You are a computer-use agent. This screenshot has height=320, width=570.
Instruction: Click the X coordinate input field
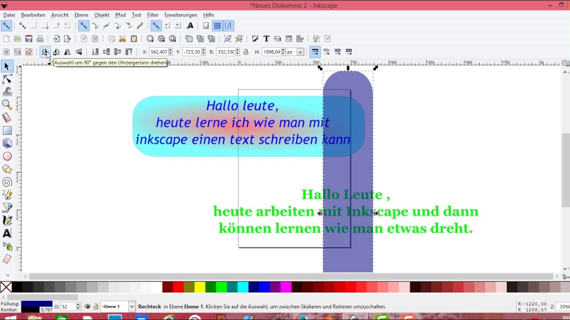click(x=158, y=52)
